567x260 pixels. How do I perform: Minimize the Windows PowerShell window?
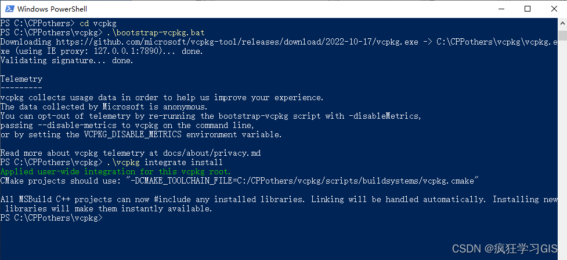(501, 9)
